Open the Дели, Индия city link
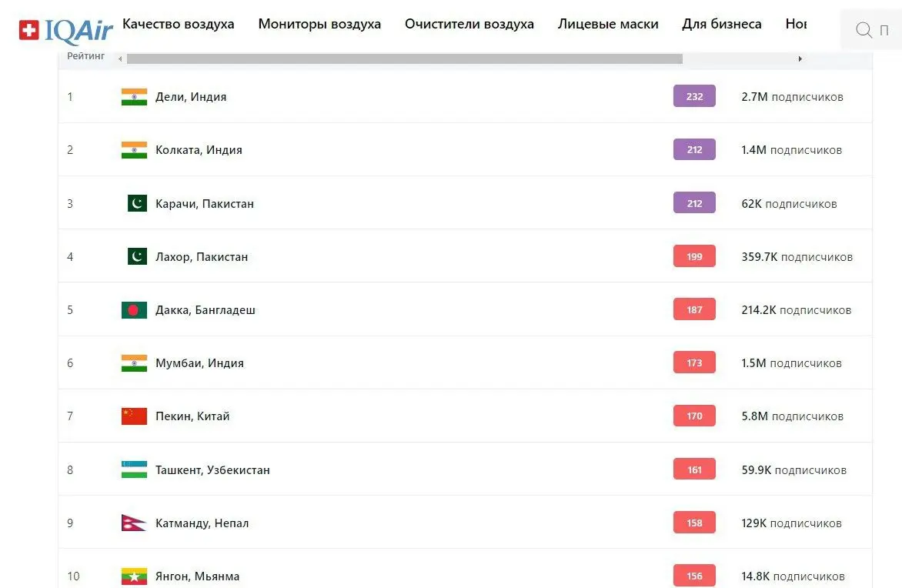This screenshot has height=588, width=902. (191, 97)
